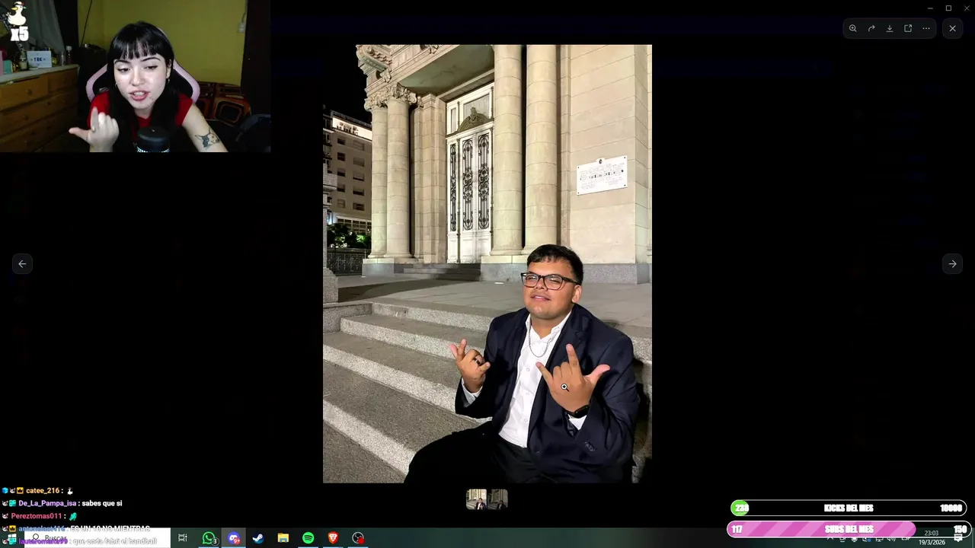Minimize the Discord window
975x548 pixels.
point(930,8)
